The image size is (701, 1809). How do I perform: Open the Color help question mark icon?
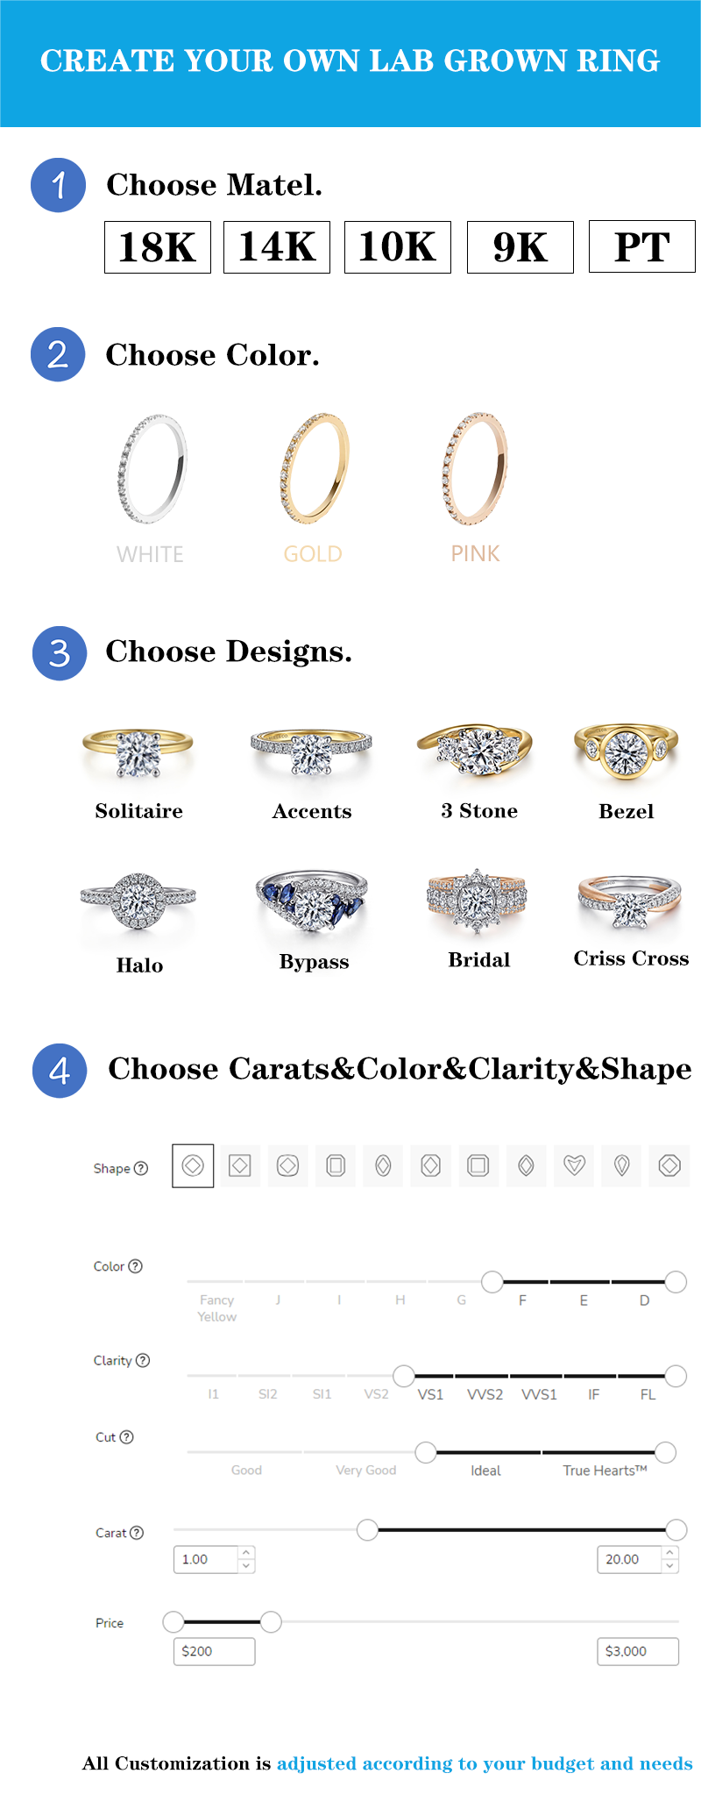[135, 1266]
